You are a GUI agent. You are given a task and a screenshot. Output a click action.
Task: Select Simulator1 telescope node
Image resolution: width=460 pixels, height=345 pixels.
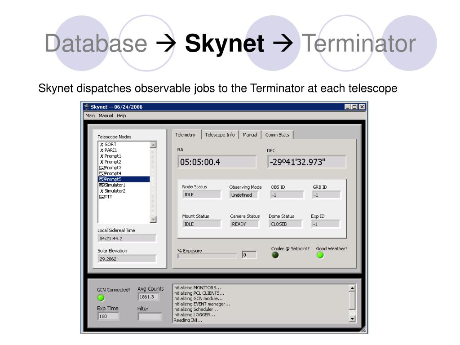115,185
